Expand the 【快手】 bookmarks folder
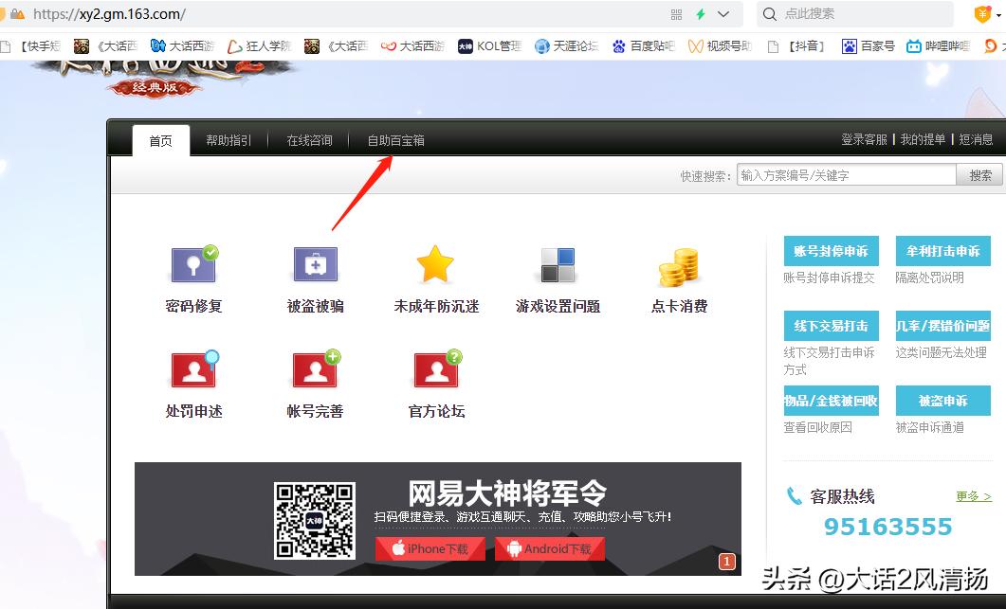Image resolution: width=1006 pixels, height=609 pixels. point(36,45)
